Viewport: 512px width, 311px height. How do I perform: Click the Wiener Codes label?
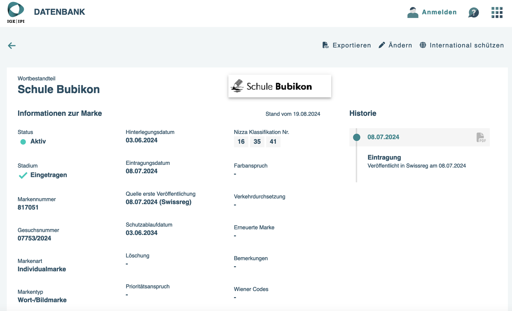pos(251,289)
